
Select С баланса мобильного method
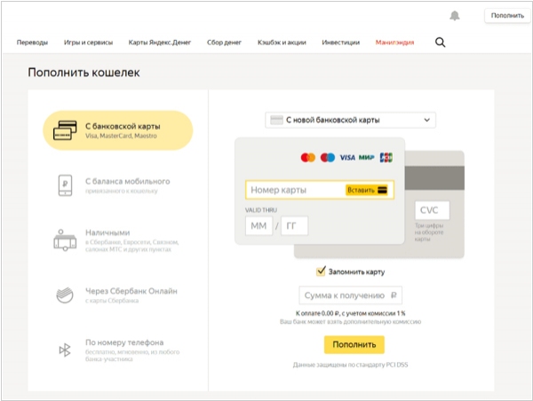coord(117,185)
